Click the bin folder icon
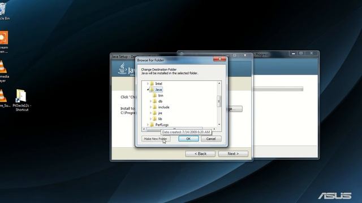 pyautogui.click(x=154, y=95)
